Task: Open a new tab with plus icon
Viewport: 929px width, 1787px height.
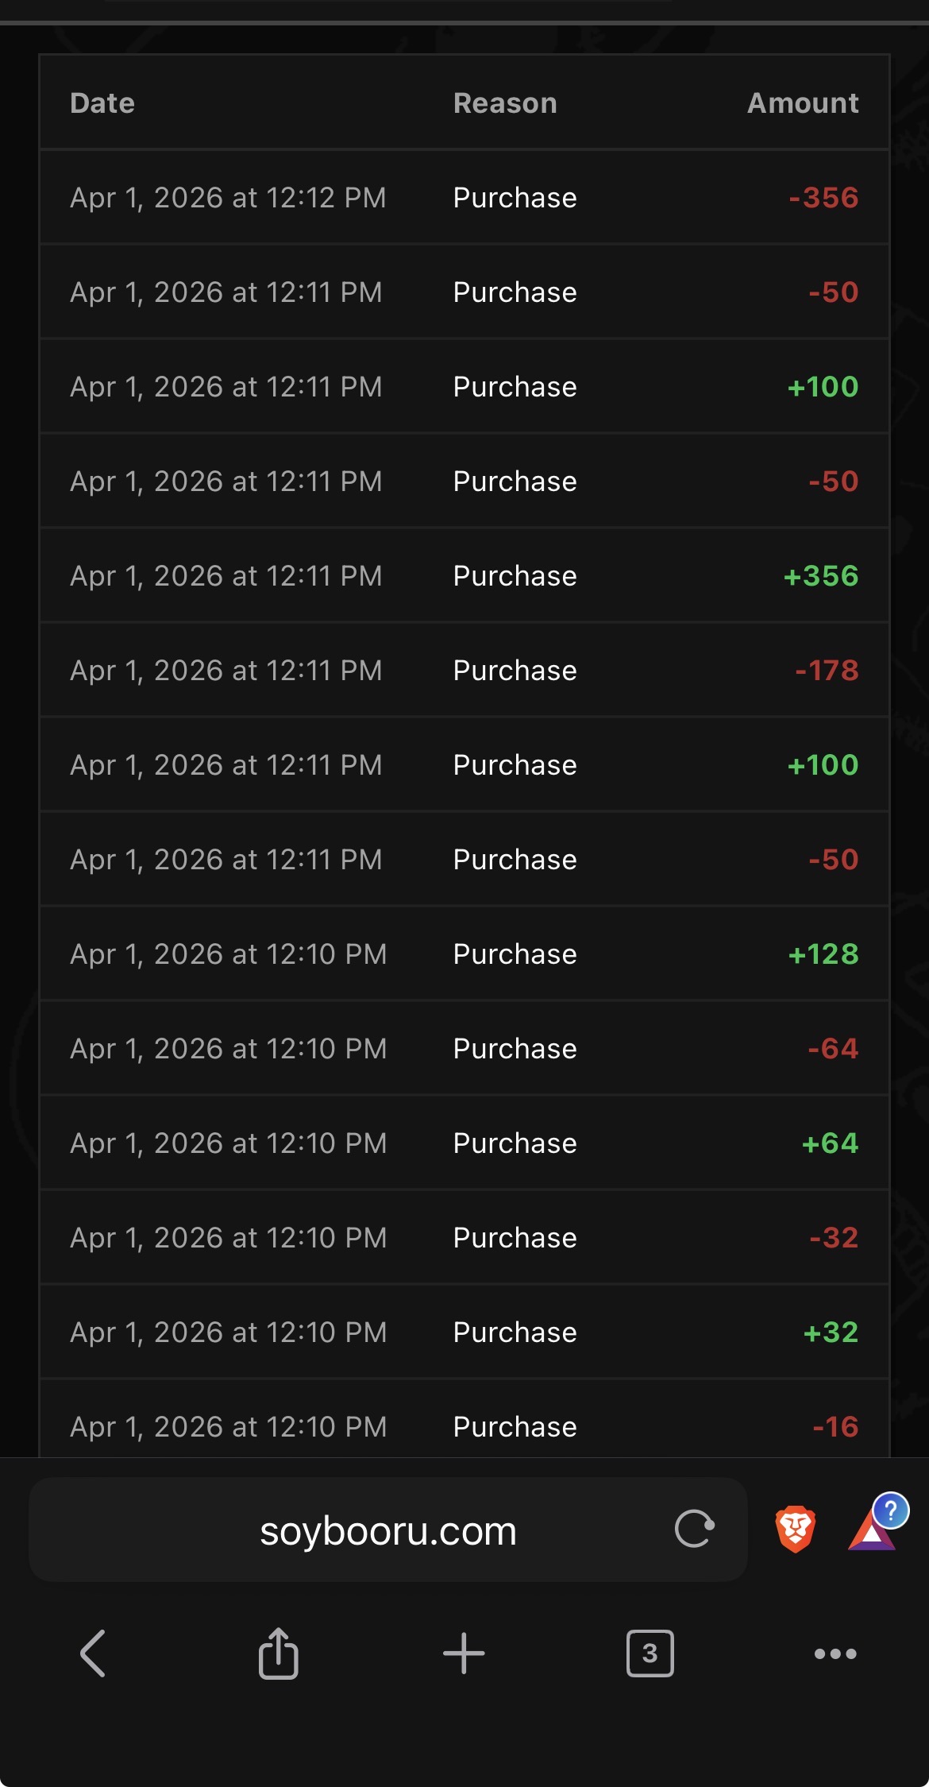Action: [x=464, y=1654]
